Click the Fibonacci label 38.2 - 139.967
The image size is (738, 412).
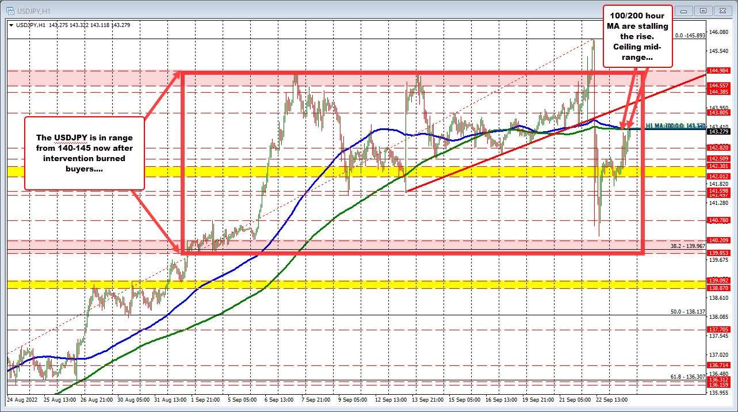(688, 246)
